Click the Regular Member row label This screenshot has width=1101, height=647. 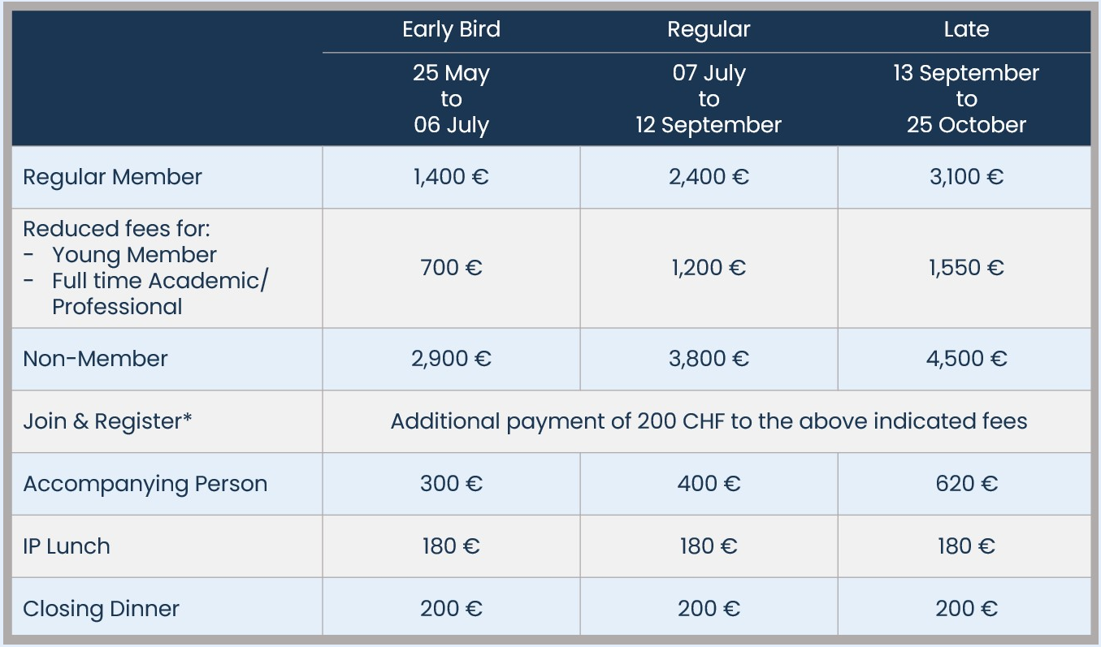112,177
